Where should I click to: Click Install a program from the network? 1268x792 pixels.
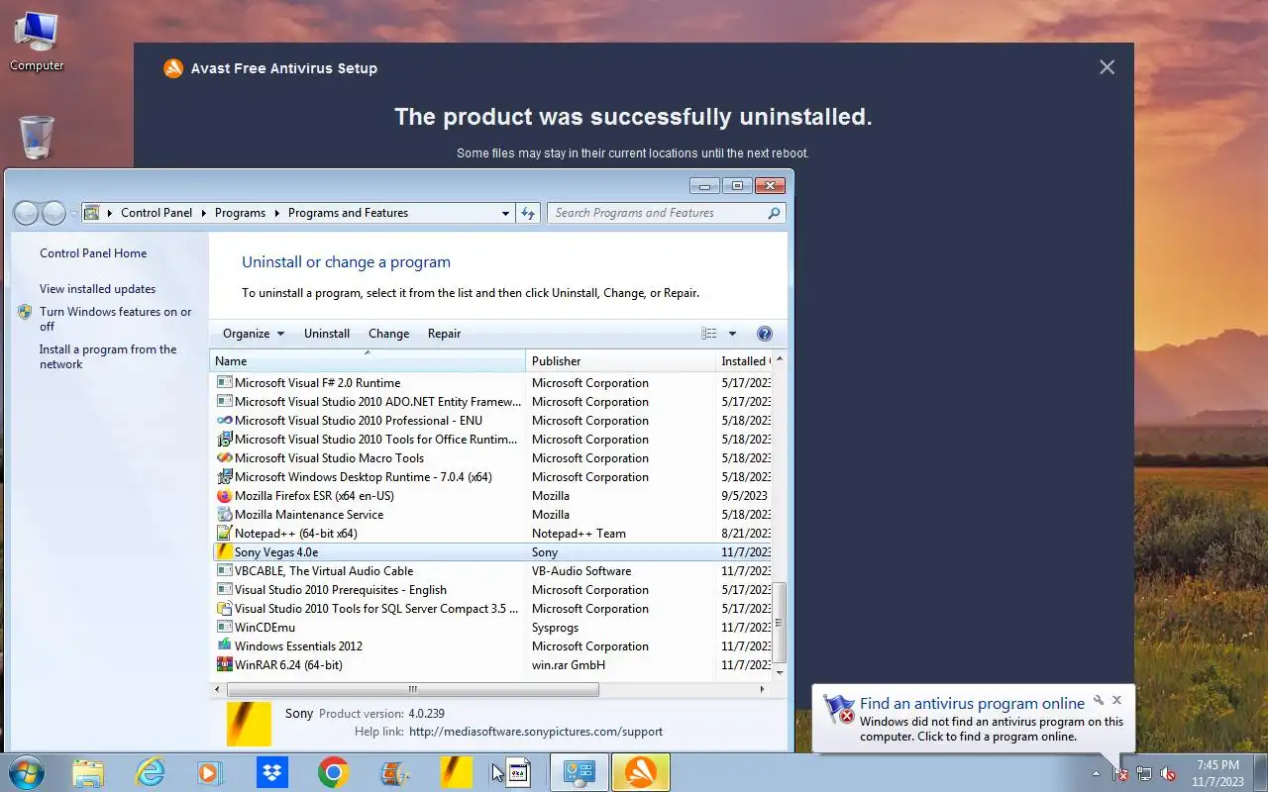click(108, 356)
